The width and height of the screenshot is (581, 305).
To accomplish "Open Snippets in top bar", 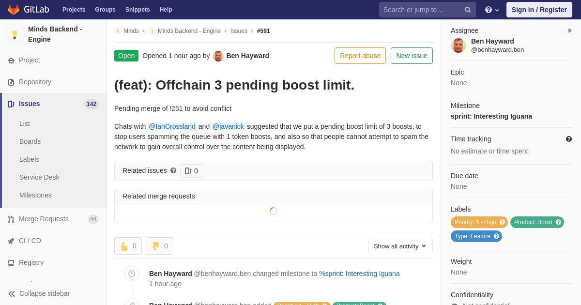I will click(x=138, y=10).
